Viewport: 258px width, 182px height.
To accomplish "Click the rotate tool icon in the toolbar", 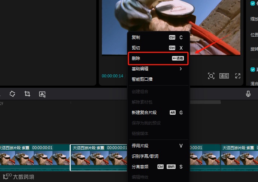I will click(12, 94).
